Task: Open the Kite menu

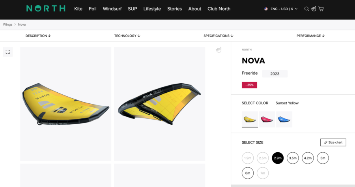Action: point(78,9)
